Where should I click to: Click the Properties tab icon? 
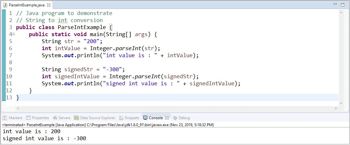pos(28,118)
